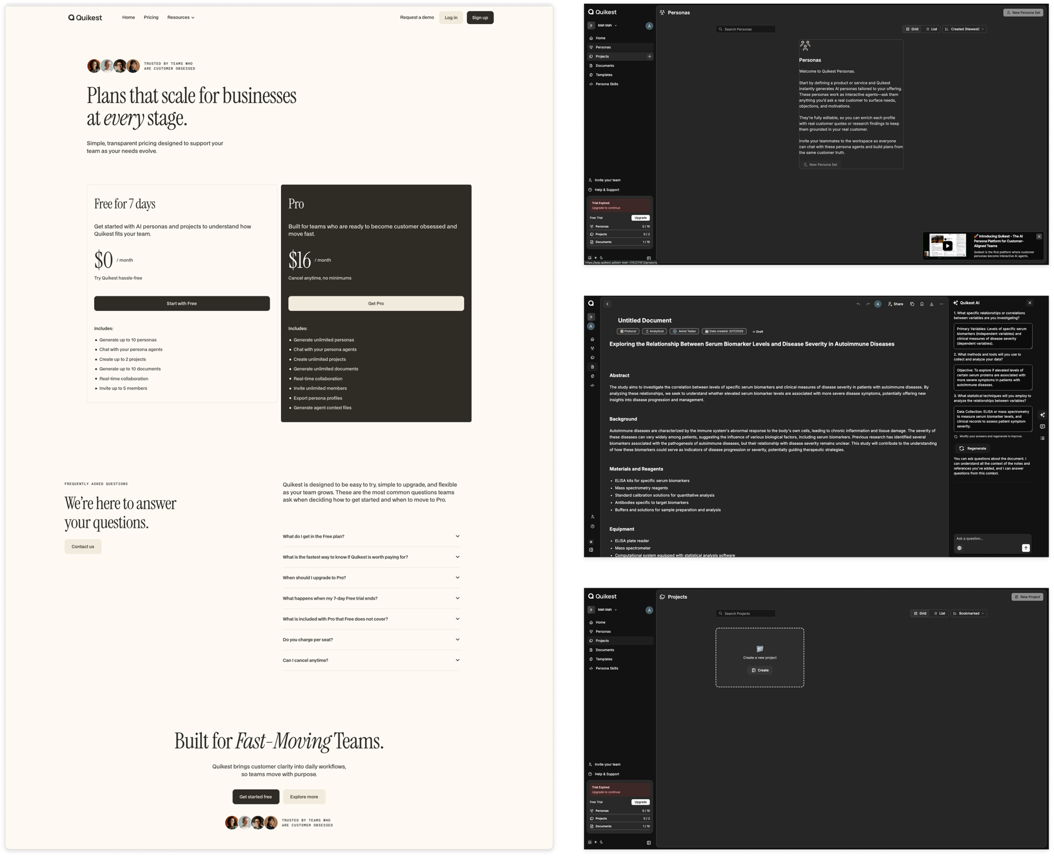Click the Get Pro button
The image size is (1054, 856).
(x=376, y=304)
